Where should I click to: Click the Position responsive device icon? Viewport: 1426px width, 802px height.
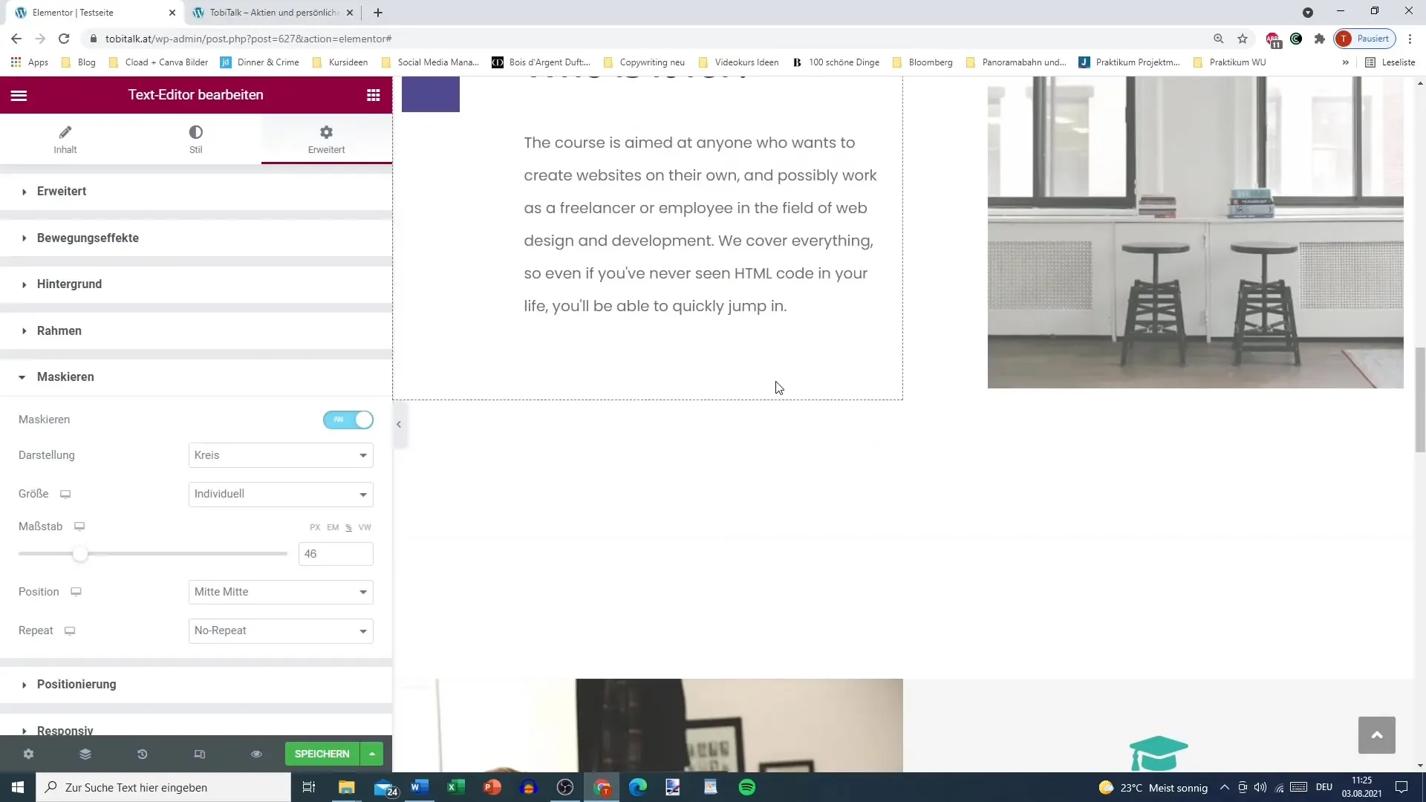(76, 592)
